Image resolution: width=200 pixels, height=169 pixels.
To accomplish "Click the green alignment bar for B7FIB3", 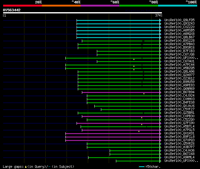I will coord(128,51).
